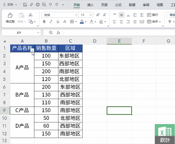This screenshot has height=144, width=175.
Task: Expand font color dropdown arrow
Action: [95, 22]
